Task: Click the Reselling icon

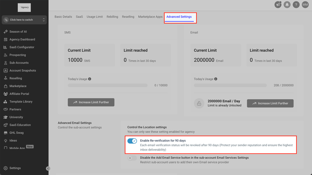Action: click(5, 78)
